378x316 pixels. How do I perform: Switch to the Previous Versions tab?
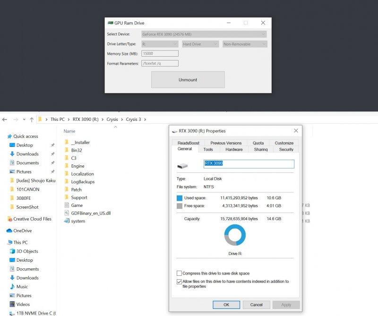click(226, 143)
